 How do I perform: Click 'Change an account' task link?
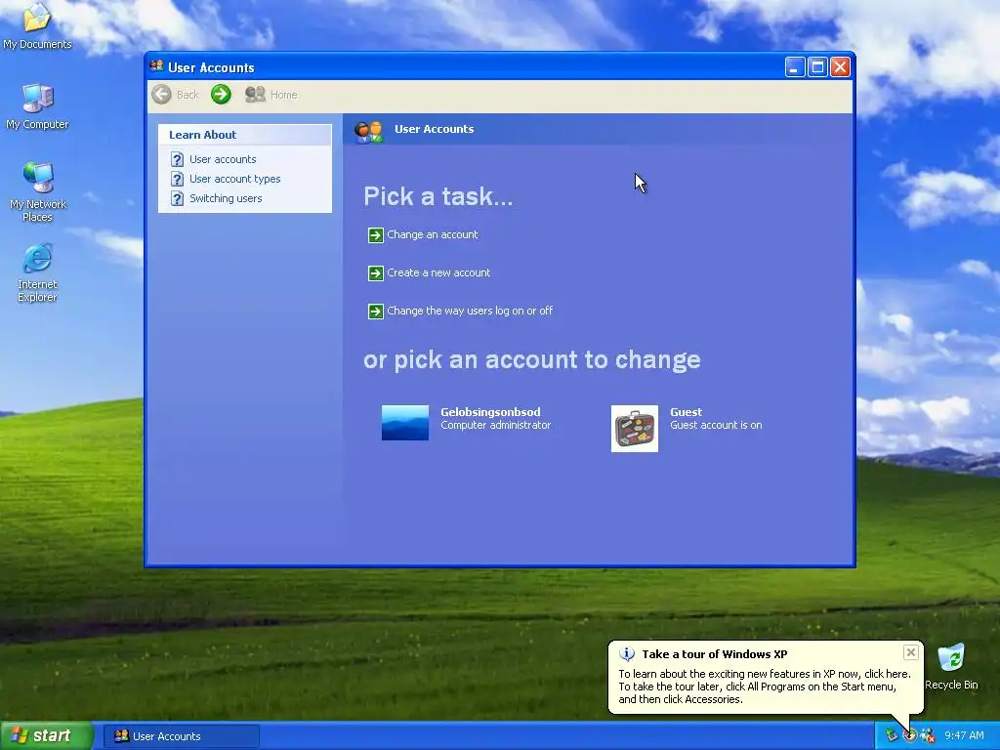tap(433, 234)
